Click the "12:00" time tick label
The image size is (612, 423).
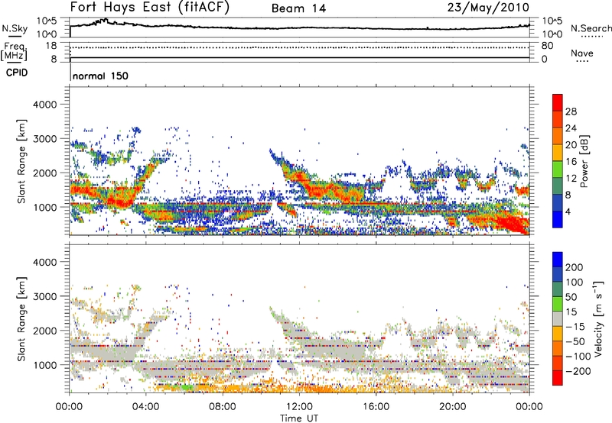pos(299,407)
